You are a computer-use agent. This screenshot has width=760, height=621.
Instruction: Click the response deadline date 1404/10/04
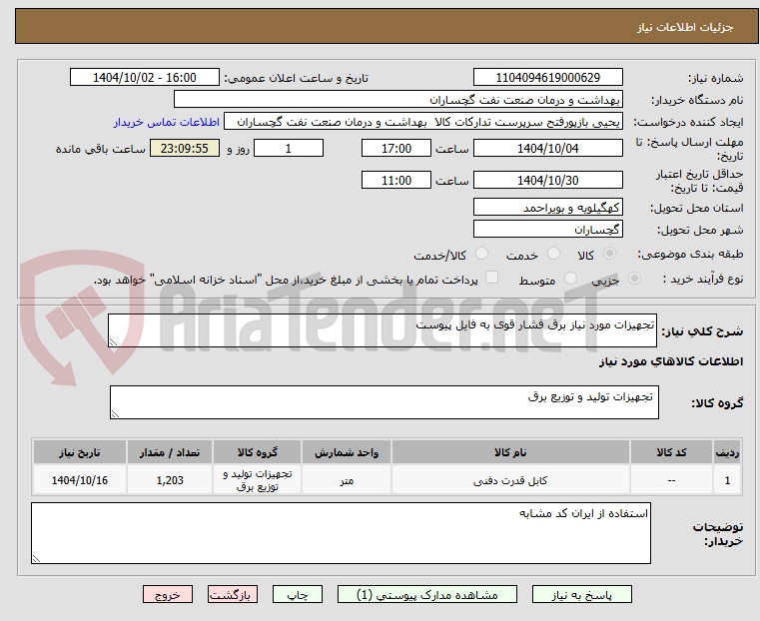547,148
